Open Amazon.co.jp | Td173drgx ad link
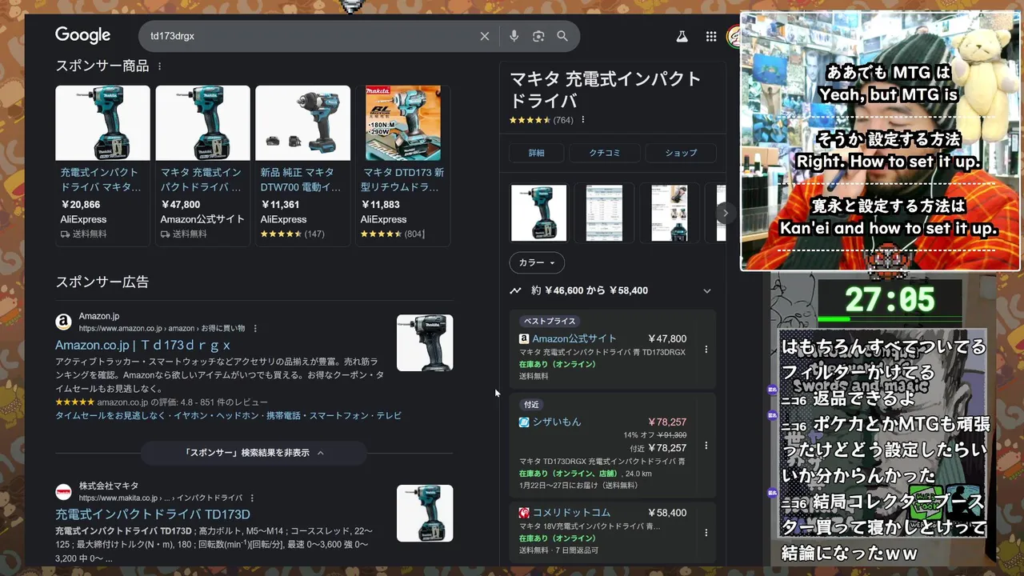 [142, 345]
